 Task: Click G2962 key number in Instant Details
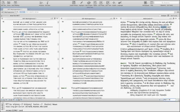(x=15, y=111)
